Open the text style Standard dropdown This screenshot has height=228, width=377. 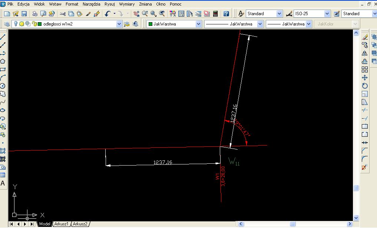point(279,14)
